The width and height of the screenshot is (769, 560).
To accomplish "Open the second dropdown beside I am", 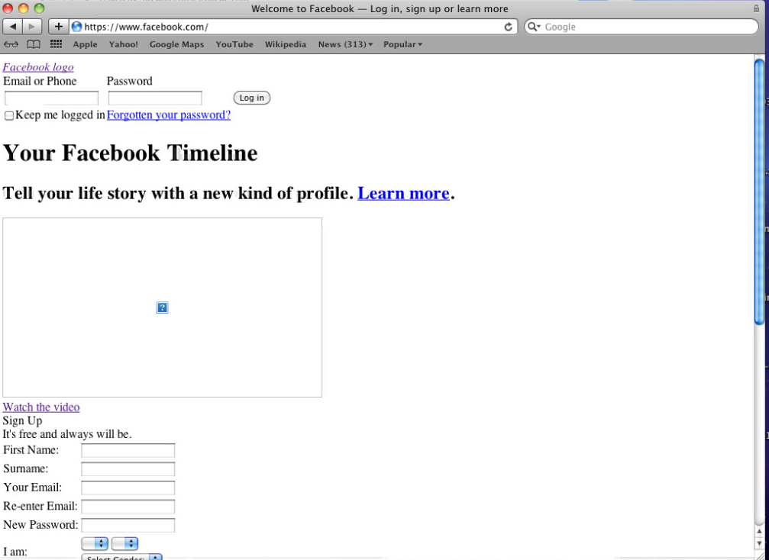I will (124, 543).
